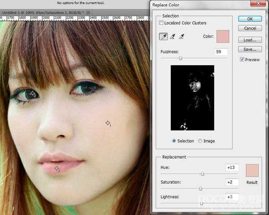Choose the Selection radio button
This screenshot has width=269, height=215.
tap(174, 141)
